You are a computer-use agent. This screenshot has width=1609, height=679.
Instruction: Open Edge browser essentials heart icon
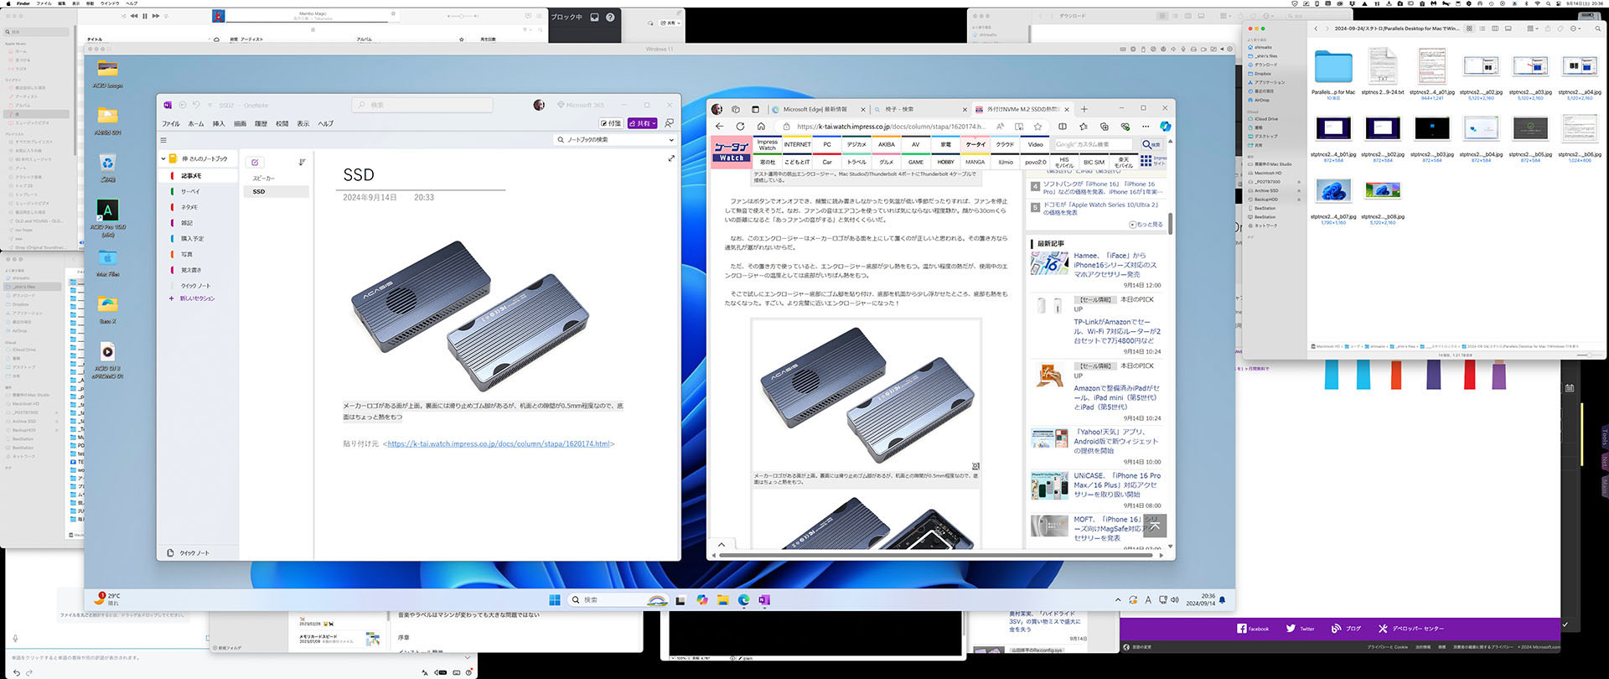(x=1125, y=127)
